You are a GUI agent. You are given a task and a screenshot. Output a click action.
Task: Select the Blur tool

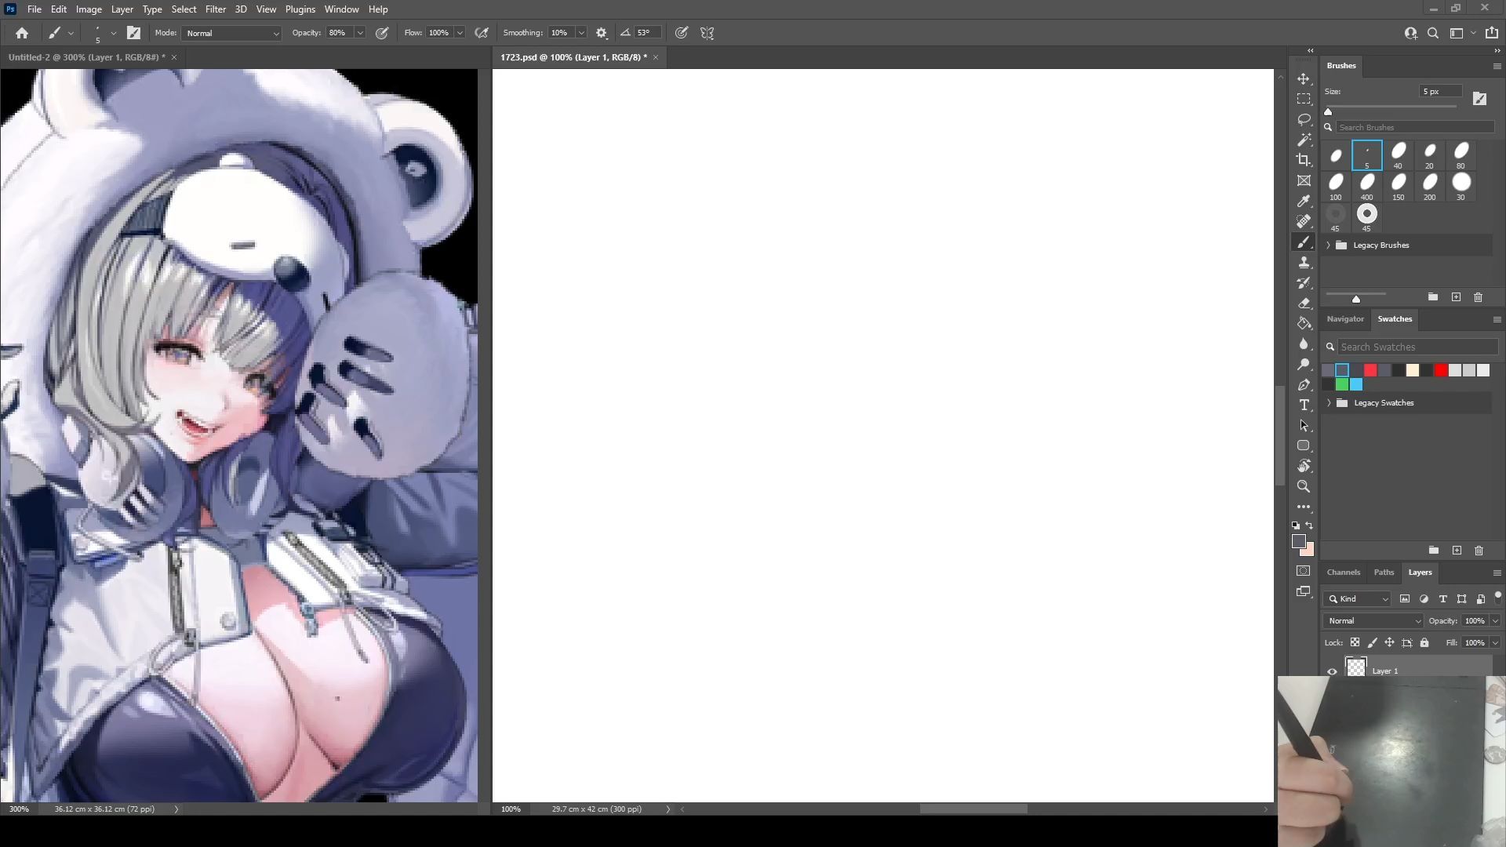pos(1304,344)
